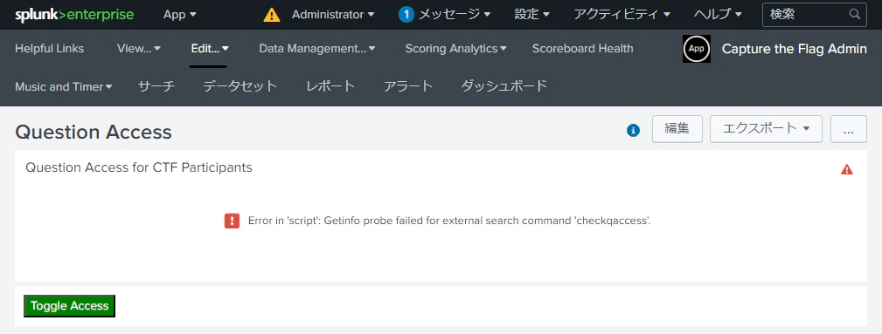Click the Question Access for CTF Participants title
The image size is (882, 334).
139,167
